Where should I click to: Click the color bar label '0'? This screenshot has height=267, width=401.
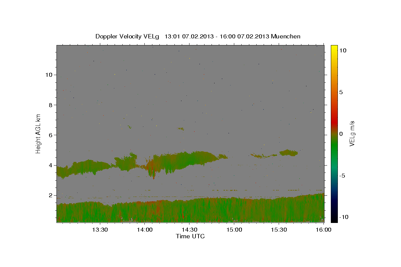click(342, 134)
